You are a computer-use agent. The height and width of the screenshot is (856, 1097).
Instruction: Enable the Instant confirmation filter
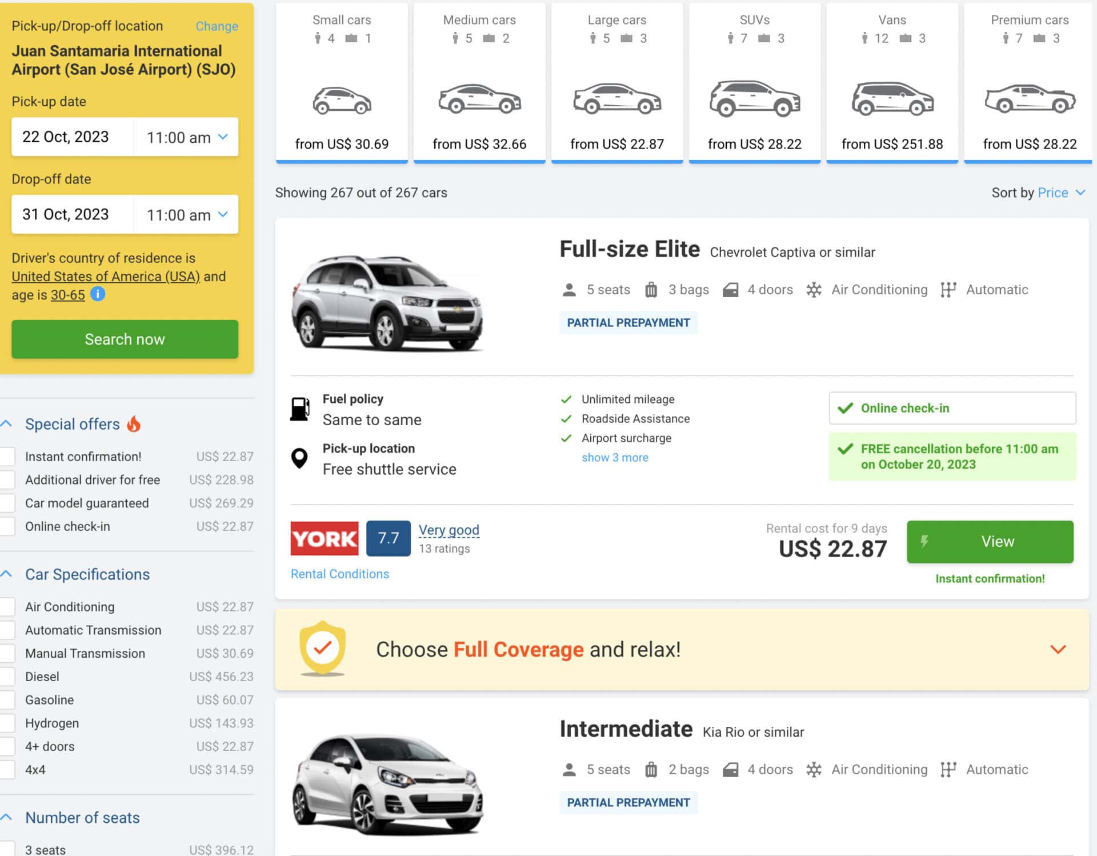click(x=7, y=456)
